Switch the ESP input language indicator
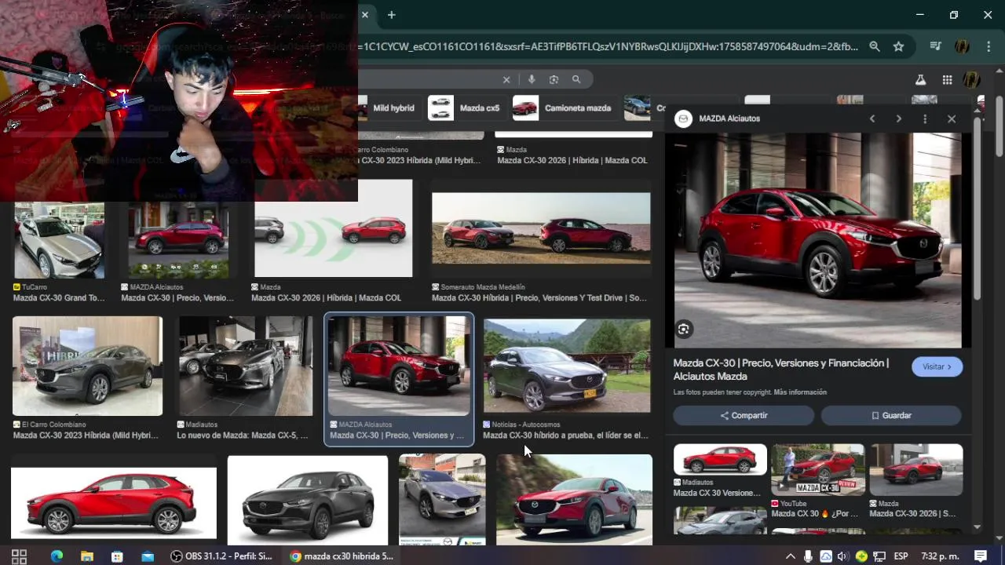This screenshot has width=1005, height=565. (901, 556)
